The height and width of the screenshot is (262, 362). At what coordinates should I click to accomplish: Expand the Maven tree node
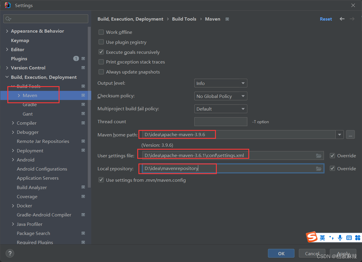(19, 95)
